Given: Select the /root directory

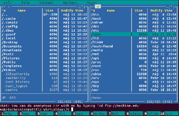Looking at the screenshot, I should click(x=134, y=66).
